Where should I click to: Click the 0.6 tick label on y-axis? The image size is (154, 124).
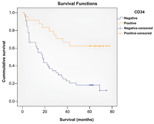(x=12, y=48)
